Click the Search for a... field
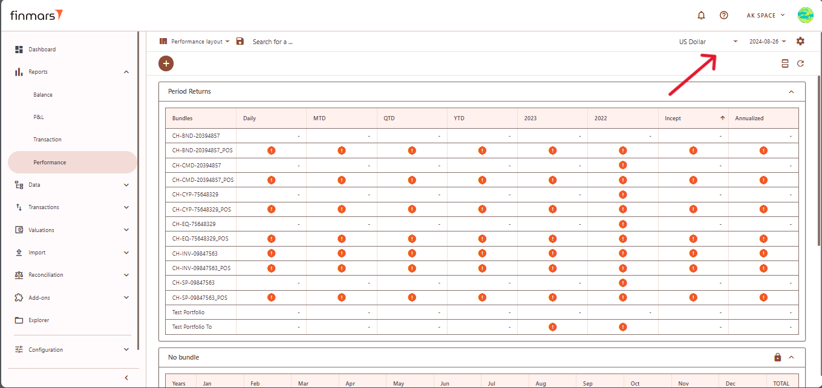This screenshot has height=388, width=822. 273,42
